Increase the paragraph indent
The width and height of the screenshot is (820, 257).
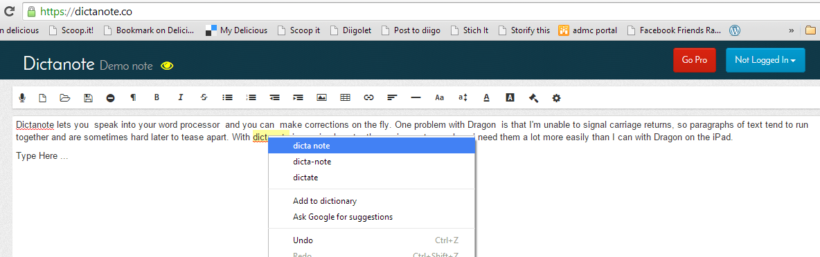pyautogui.click(x=298, y=97)
